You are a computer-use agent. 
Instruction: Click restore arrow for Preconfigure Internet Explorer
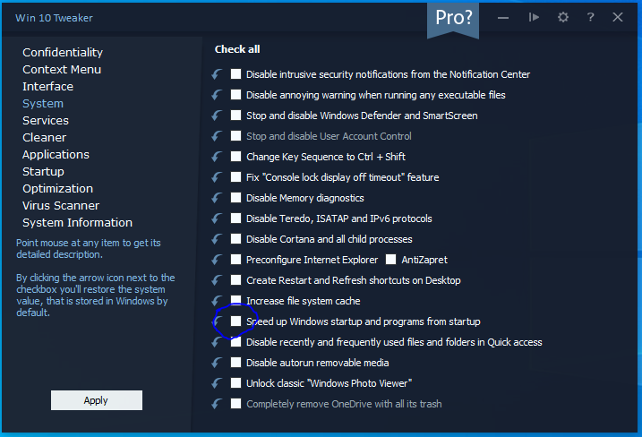click(x=217, y=260)
